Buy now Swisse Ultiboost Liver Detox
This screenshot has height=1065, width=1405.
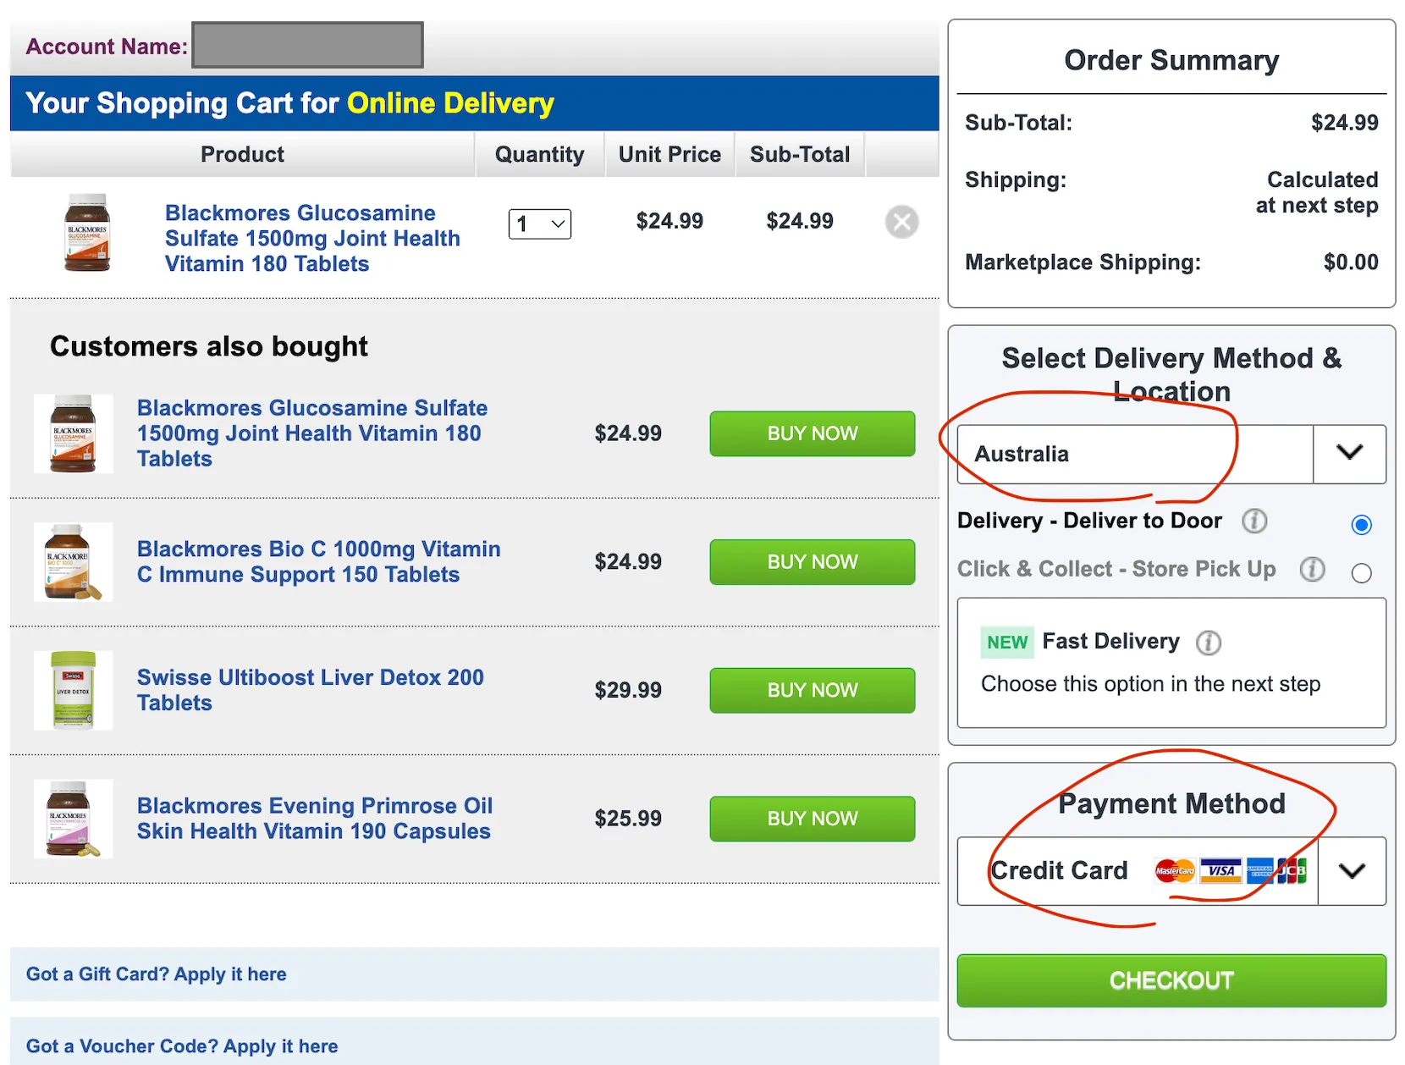point(812,690)
